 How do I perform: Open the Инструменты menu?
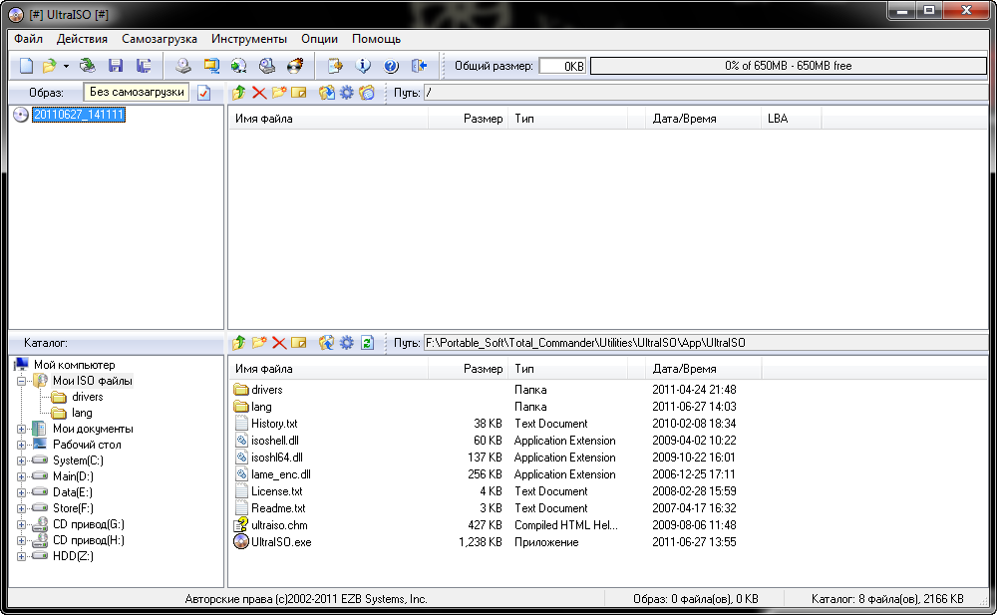coord(249,39)
